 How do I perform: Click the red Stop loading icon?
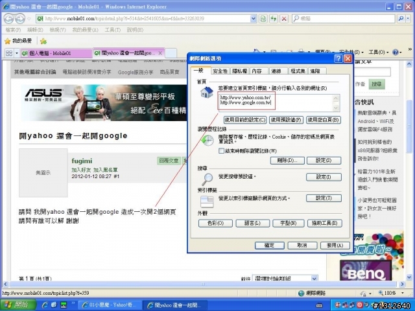click(x=284, y=19)
